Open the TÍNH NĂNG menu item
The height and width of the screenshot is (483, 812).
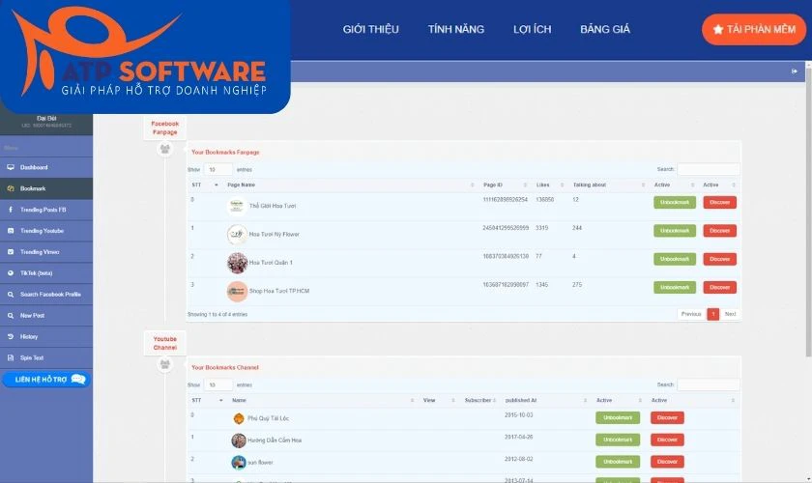tap(455, 29)
